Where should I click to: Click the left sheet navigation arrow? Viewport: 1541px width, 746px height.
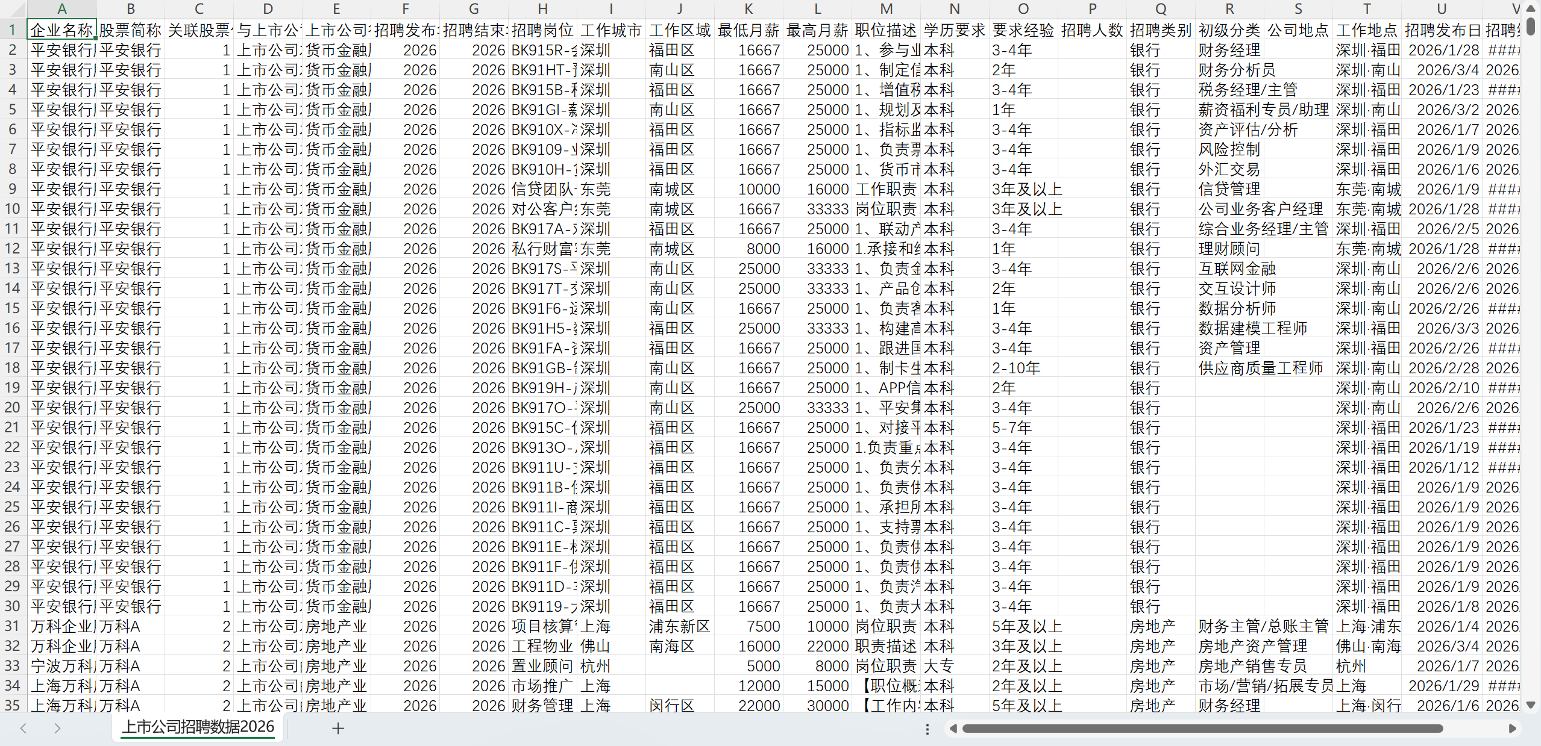click(x=23, y=727)
